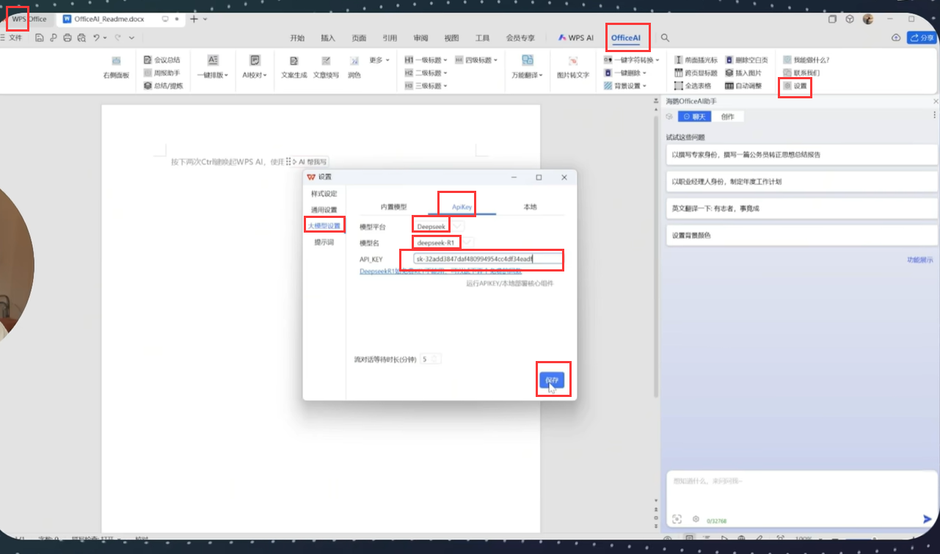Image resolution: width=940 pixels, height=554 pixels.
Task: Click the print icon in quick toolbar
Action: [68, 37]
